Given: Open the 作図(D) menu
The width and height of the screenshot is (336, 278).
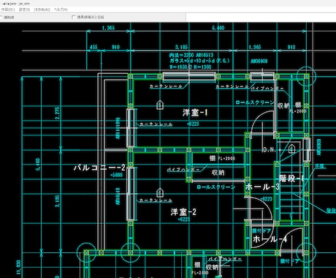Looking at the screenshot, I should (8, 10).
